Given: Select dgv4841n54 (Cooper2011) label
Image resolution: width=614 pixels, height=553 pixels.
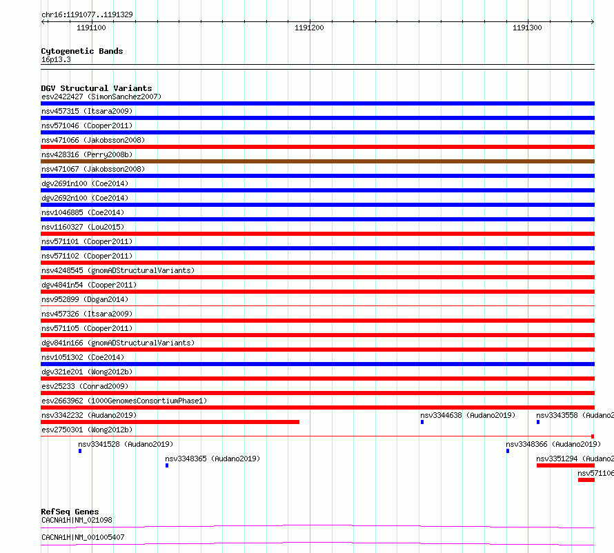Looking at the screenshot, I should (89, 285).
